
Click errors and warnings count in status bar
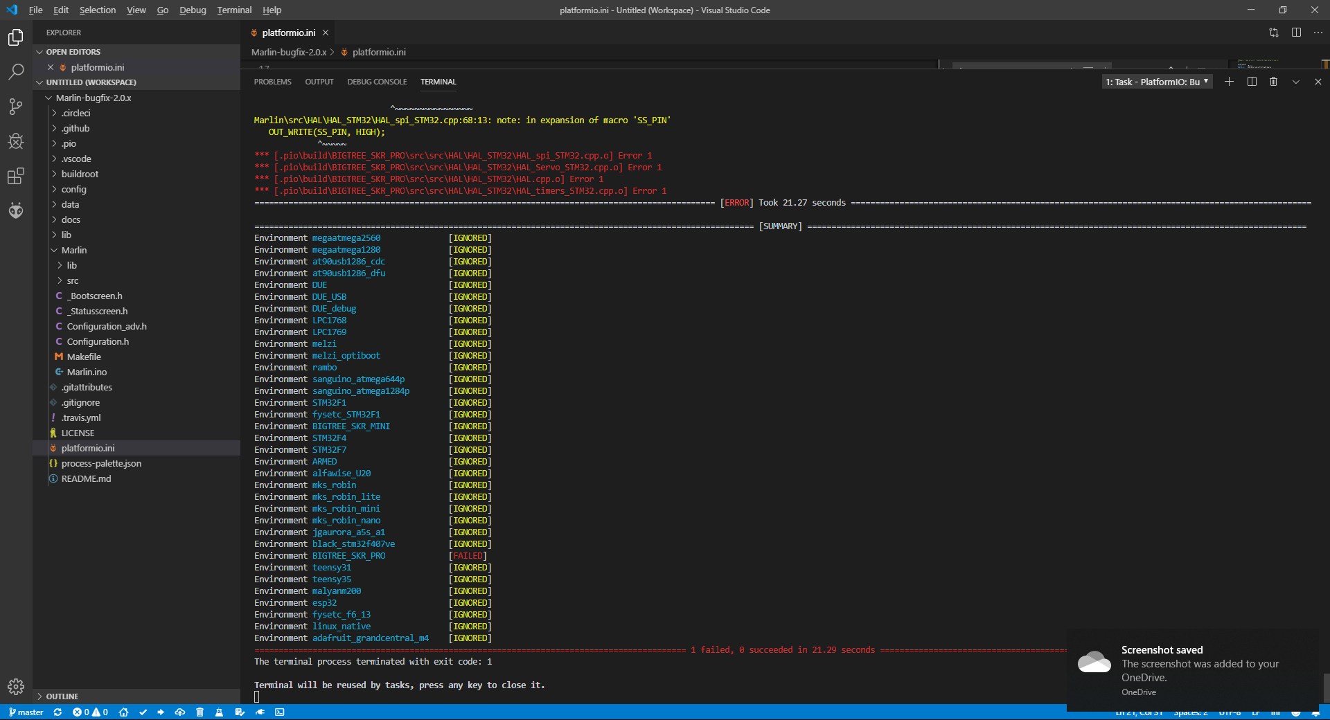coord(90,712)
